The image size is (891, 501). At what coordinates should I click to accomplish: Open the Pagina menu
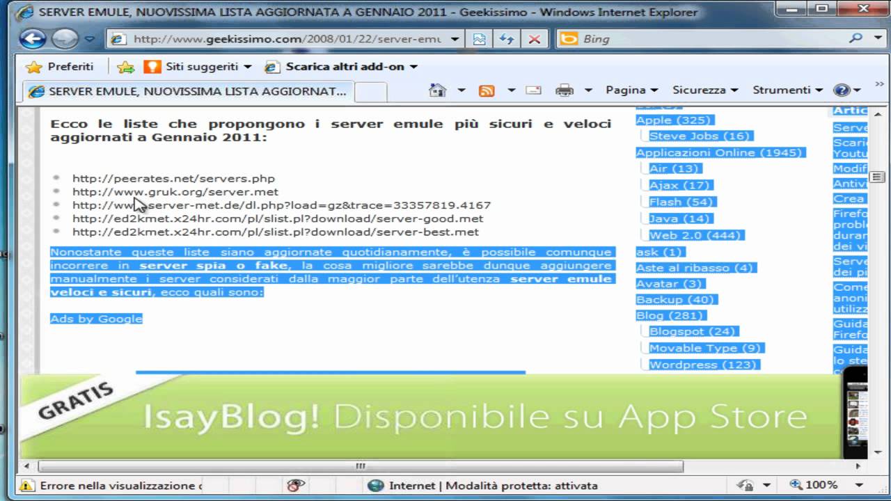(x=632, y=90)
